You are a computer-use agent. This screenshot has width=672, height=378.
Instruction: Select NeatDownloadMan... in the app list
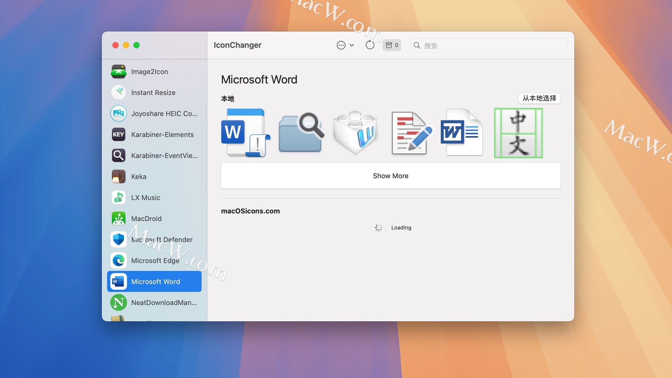[x=154, y=302]
